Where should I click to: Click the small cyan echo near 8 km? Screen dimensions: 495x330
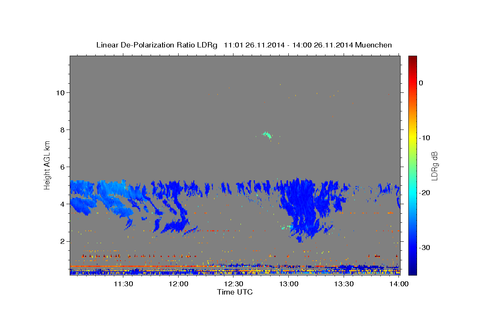point(267,134)
